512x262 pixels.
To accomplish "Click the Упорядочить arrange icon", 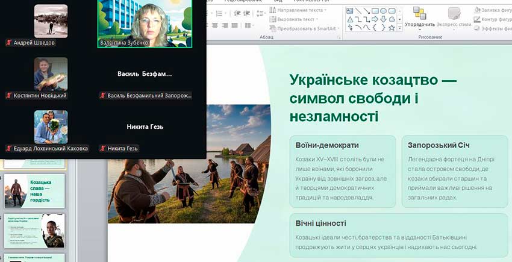I will point(420,13).
